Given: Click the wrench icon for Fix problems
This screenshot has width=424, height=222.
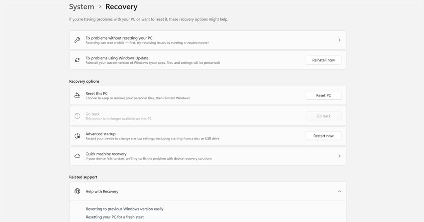Looking at the screenshot, I should [77, 40].
